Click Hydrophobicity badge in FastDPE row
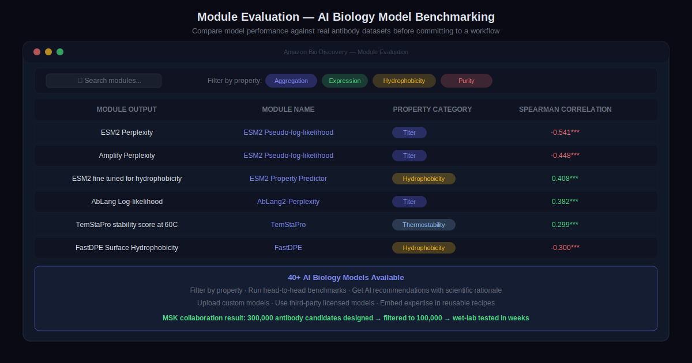 coord(424,248)
